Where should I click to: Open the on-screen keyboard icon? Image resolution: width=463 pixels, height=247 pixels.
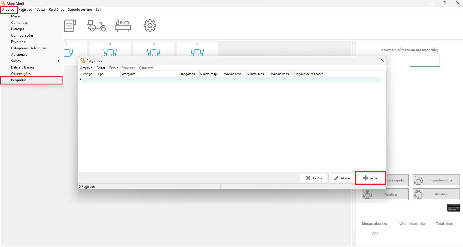pyautogui.click(x=453, y=208)
